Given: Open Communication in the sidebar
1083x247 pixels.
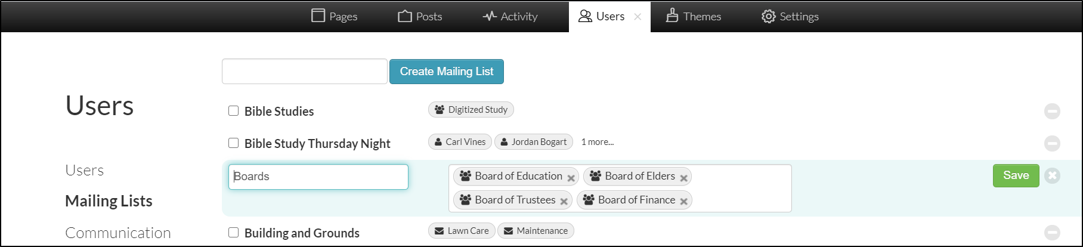Looking at the screenshot, I should [118, 233].
